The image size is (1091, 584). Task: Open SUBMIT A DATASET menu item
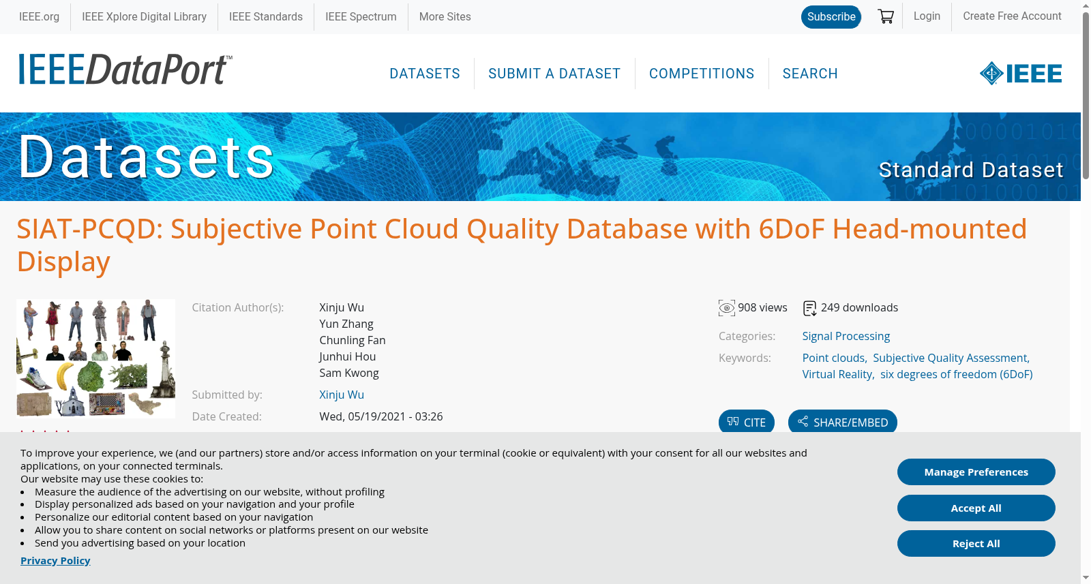[x=554, y=74]
